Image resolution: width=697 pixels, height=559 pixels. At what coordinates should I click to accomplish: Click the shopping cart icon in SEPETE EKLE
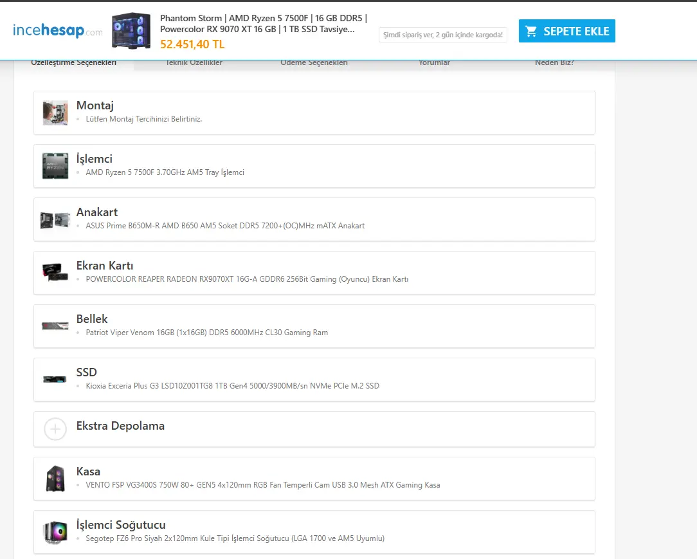click(530, 31)
